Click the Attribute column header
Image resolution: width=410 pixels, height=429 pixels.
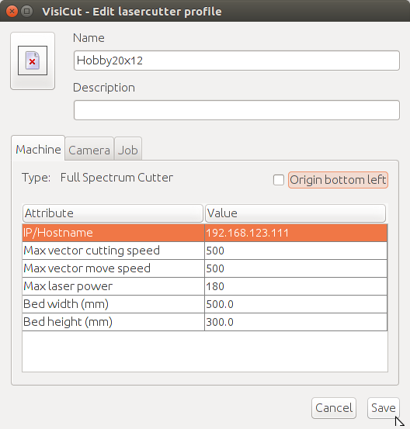pyautogui.click(x=113, y=213)
